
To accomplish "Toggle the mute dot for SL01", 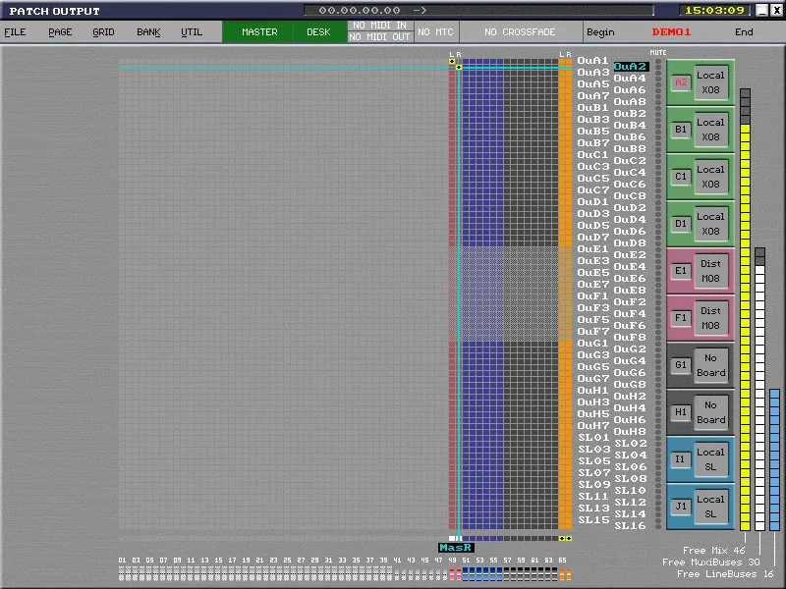I will point(658,437).
